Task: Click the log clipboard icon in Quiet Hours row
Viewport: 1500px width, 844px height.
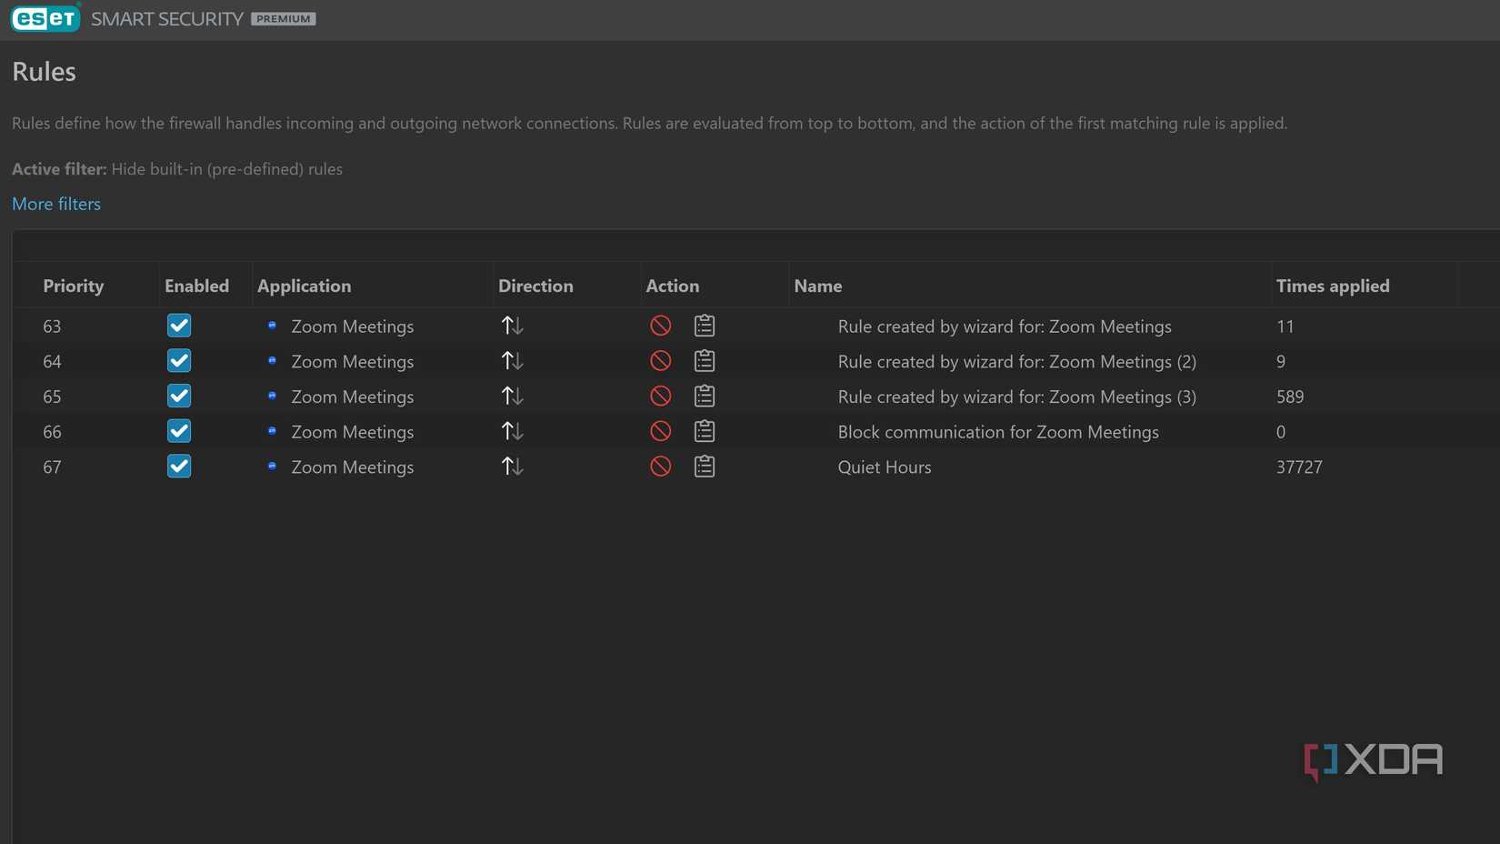Action: pyautogui.click(x=705, y=466)
